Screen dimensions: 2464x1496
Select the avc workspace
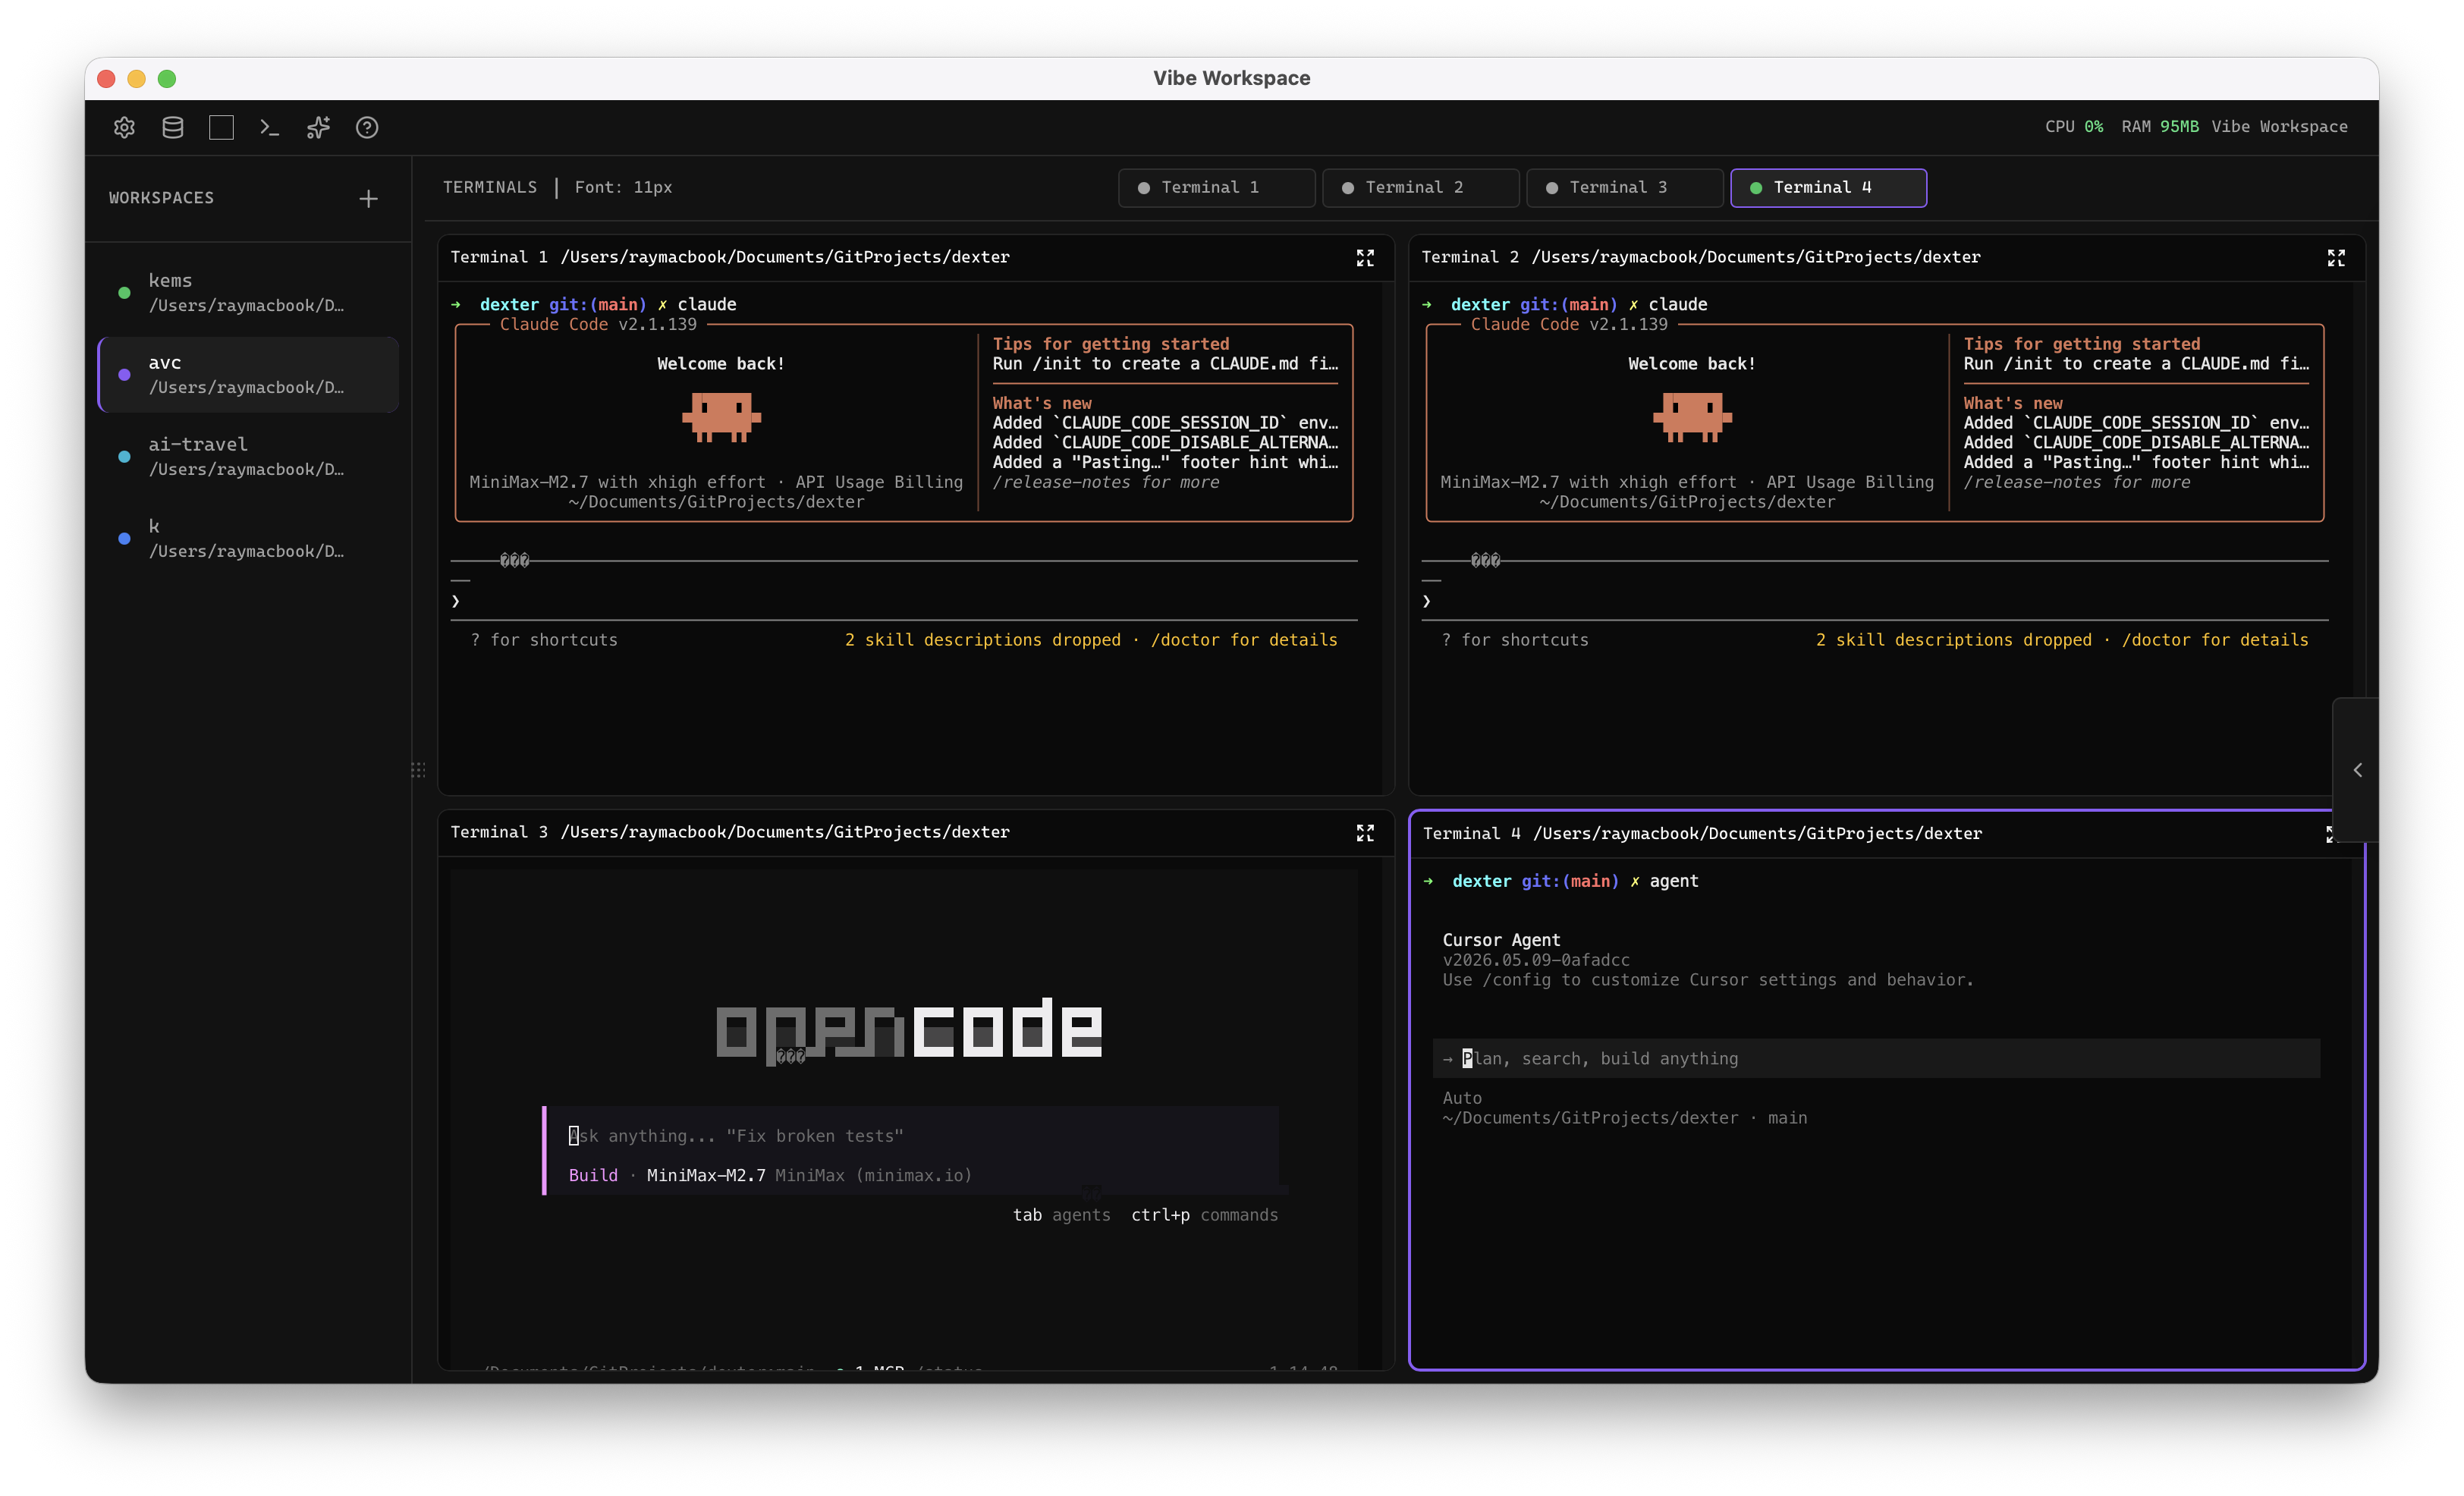[248, 374]
